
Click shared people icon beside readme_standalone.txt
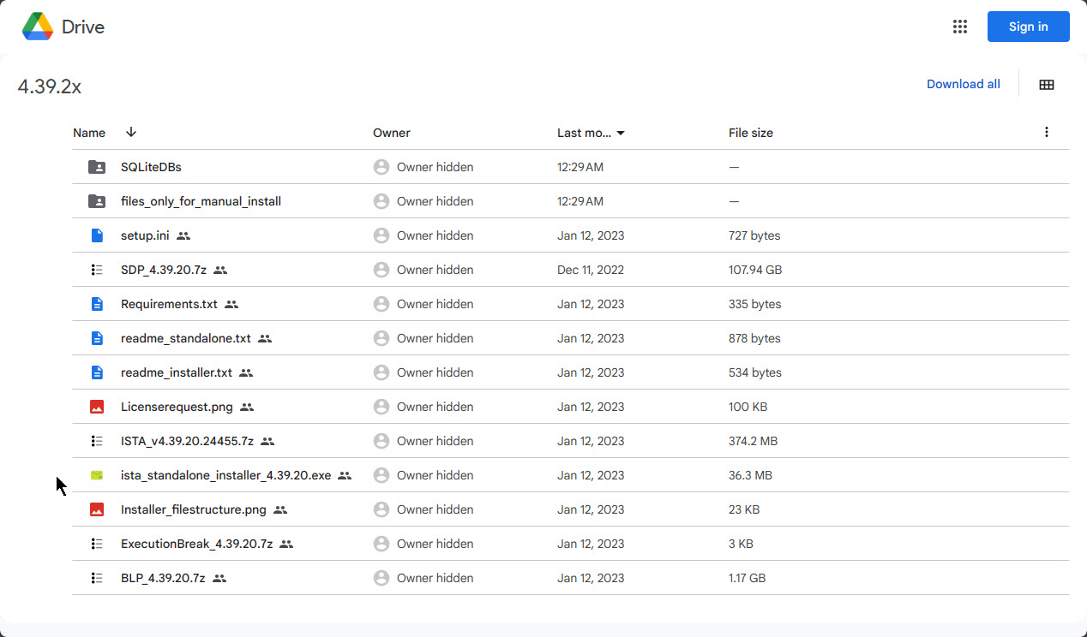click(x=265, y=338)
